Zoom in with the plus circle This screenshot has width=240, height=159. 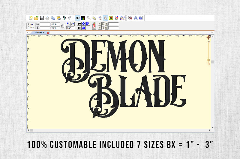208,42
